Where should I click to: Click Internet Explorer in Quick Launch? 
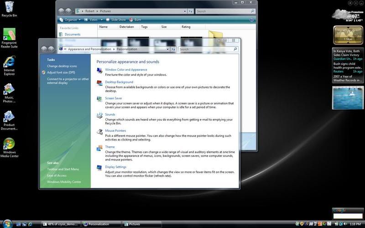click(30, 224)
